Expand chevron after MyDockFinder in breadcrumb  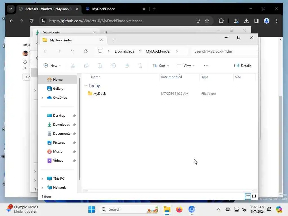tap(177, 51)
